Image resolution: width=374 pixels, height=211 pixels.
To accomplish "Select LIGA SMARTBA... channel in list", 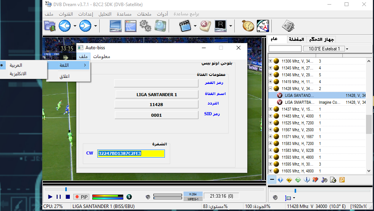I will [x=317, y=102].
